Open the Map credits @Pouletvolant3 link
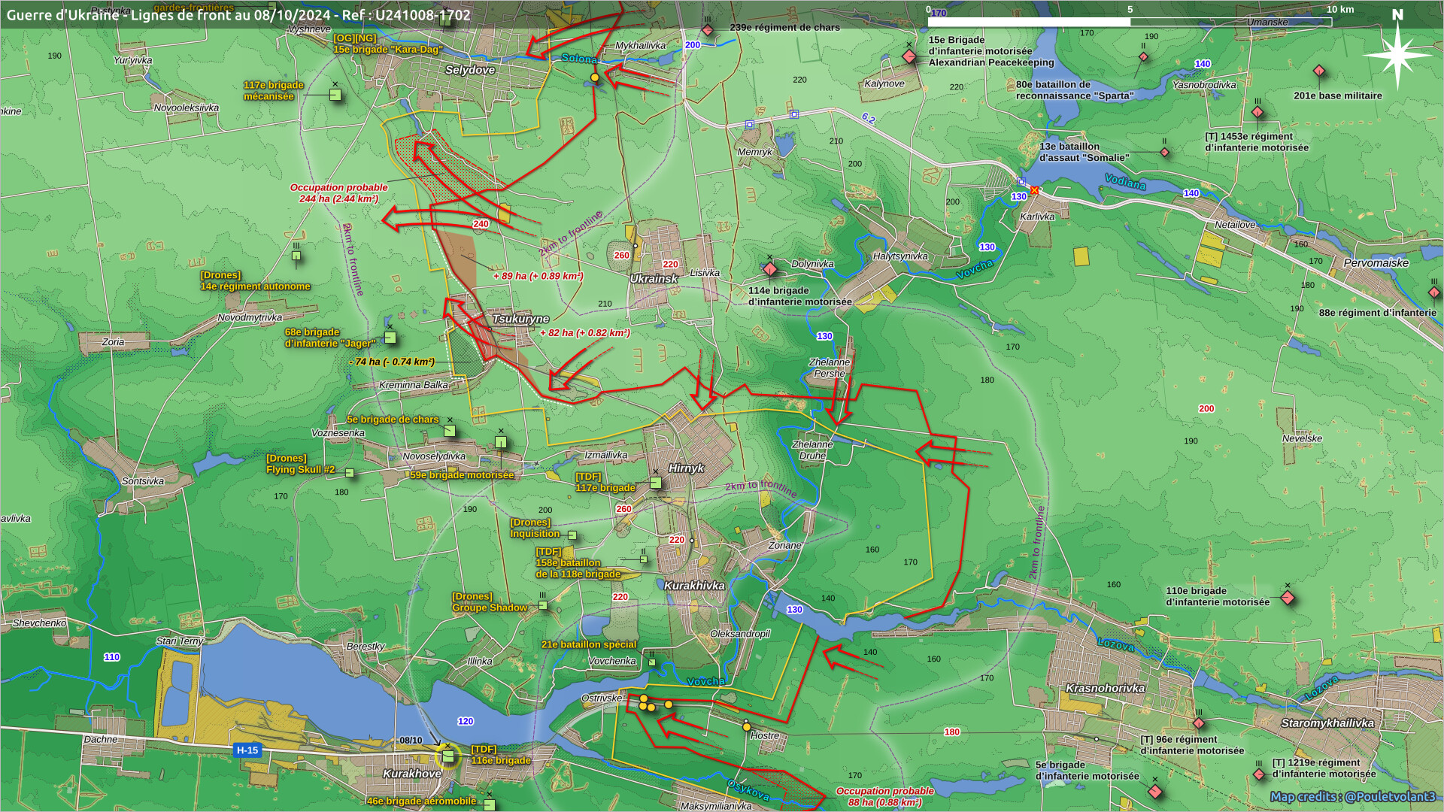The height and width of the screenshot is (812, 1444). tap(1352, 797)
